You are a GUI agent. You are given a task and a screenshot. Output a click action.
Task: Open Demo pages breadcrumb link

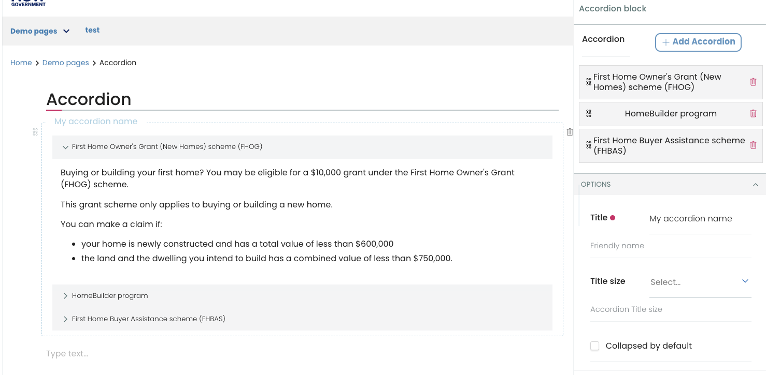65,63
